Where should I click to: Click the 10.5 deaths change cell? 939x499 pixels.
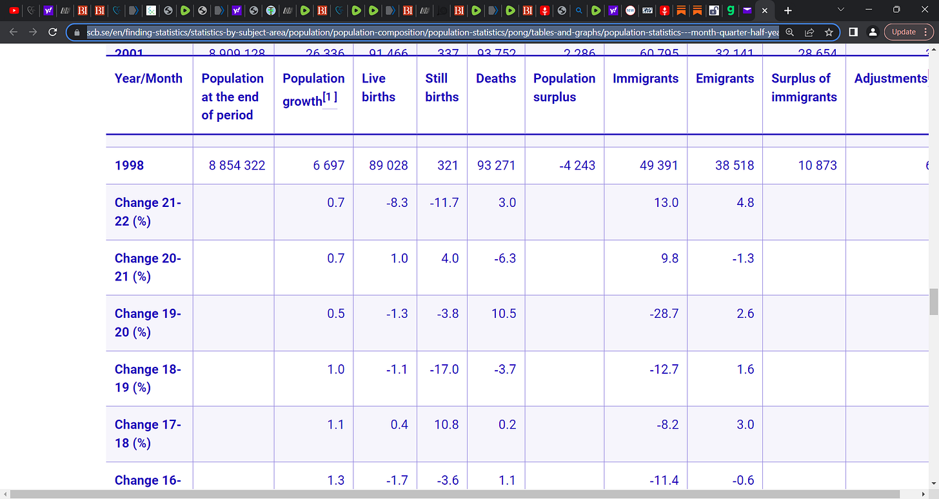click(x=504, y=314)
